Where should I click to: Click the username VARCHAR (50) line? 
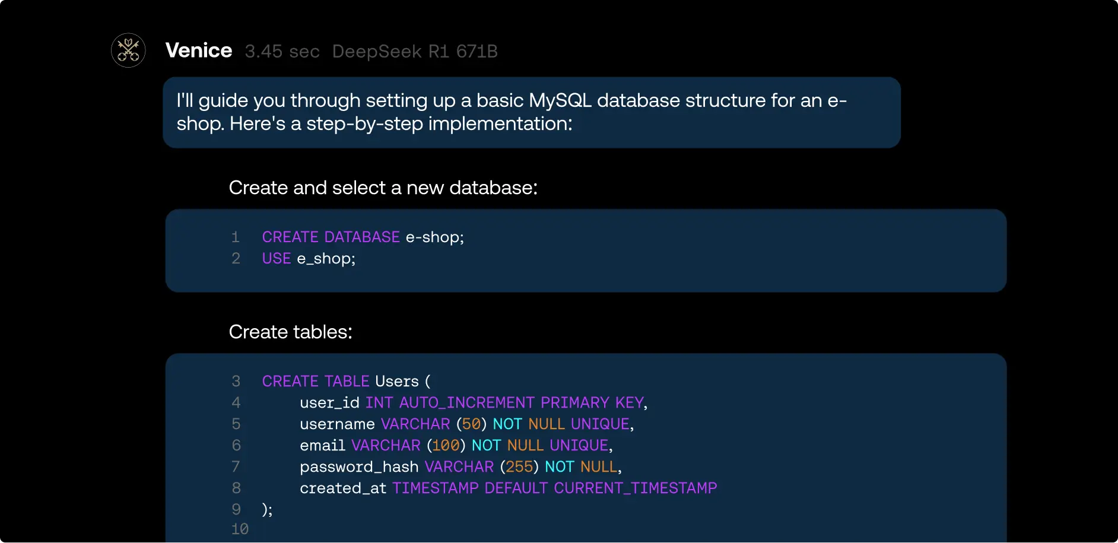click(x=467, y=424)
